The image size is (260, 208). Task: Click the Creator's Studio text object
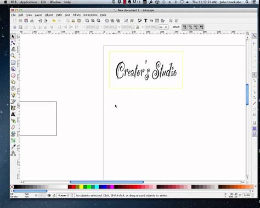pyautogui.click(x=146, y=70)
